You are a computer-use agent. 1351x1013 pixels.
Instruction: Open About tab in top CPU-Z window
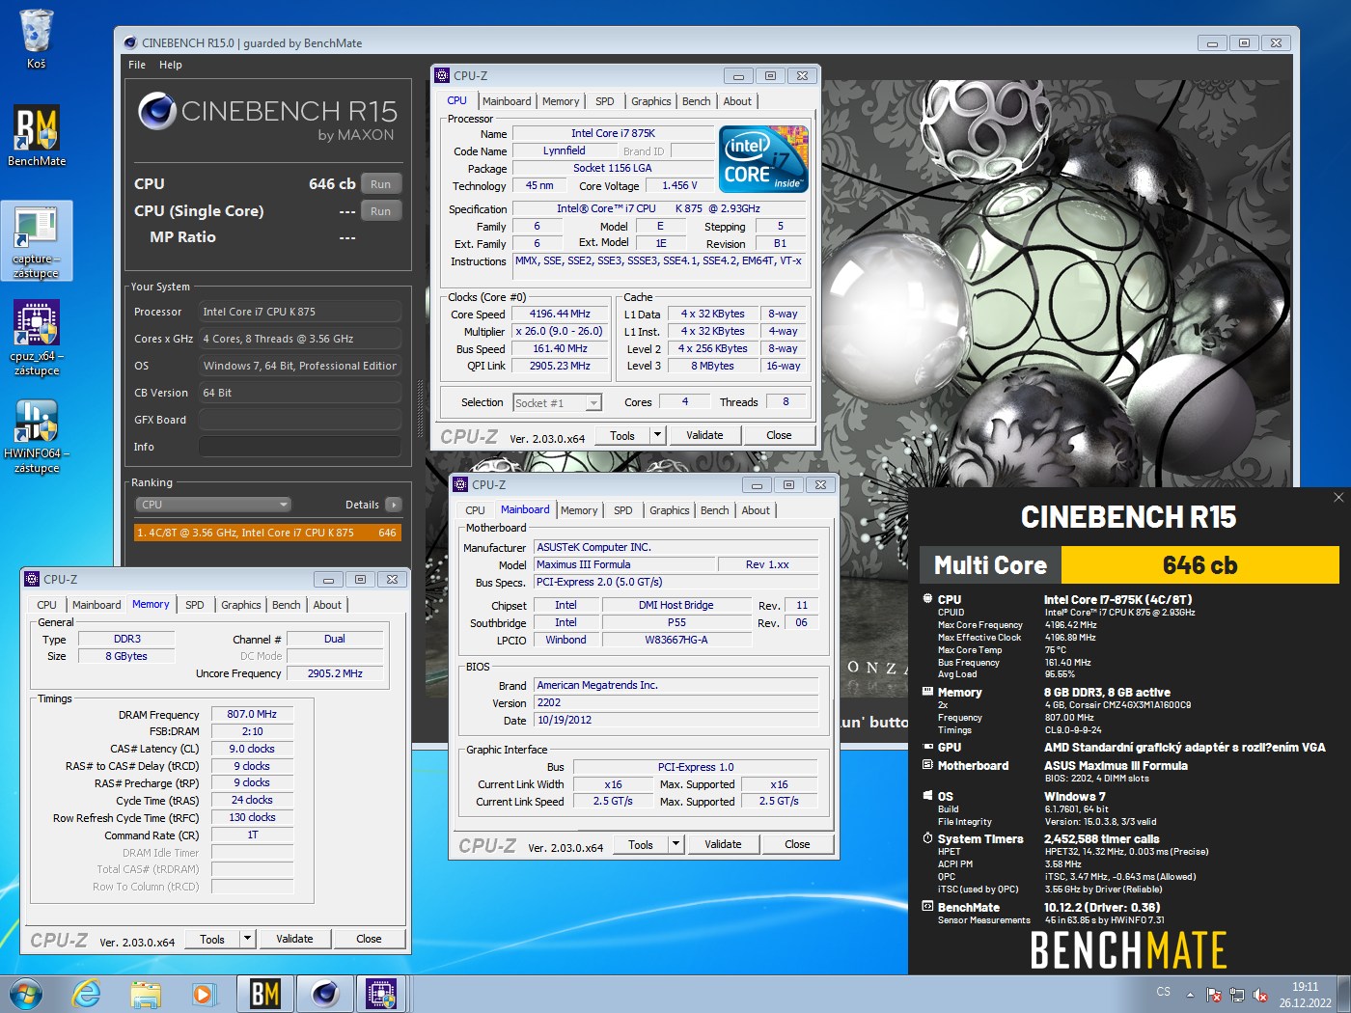tap(737, 101)
